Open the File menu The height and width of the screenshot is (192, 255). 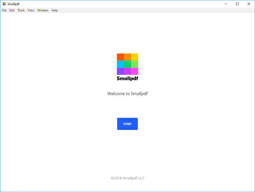(4, 10)
